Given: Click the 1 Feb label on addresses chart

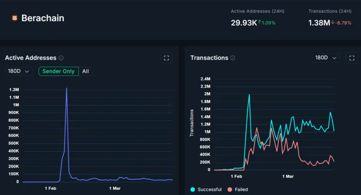Looking at the screenshot, I should pyautogui.click(x=50, y=188).
